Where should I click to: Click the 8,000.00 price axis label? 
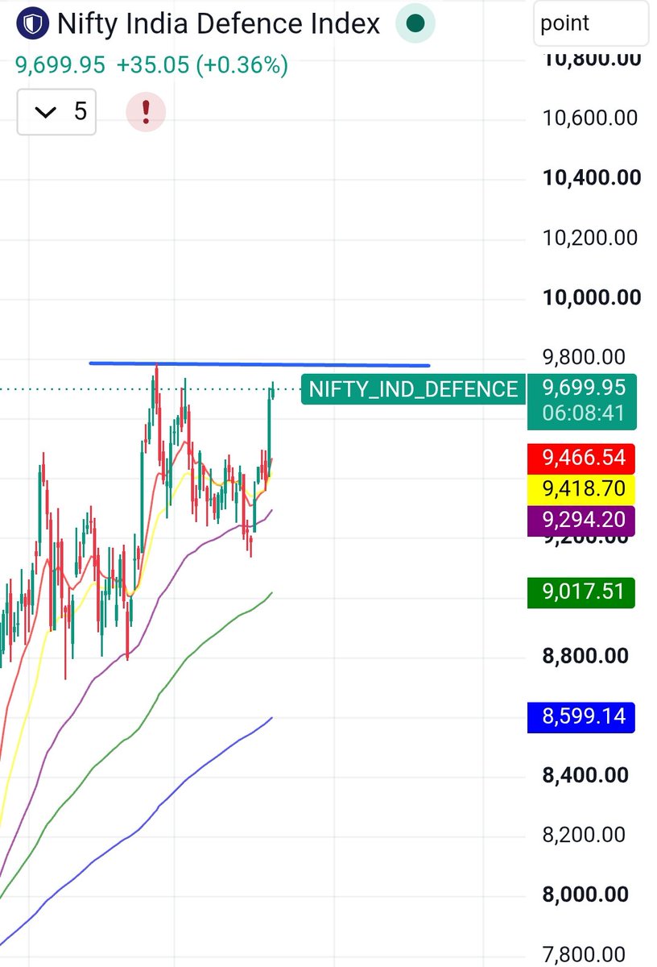585,894
